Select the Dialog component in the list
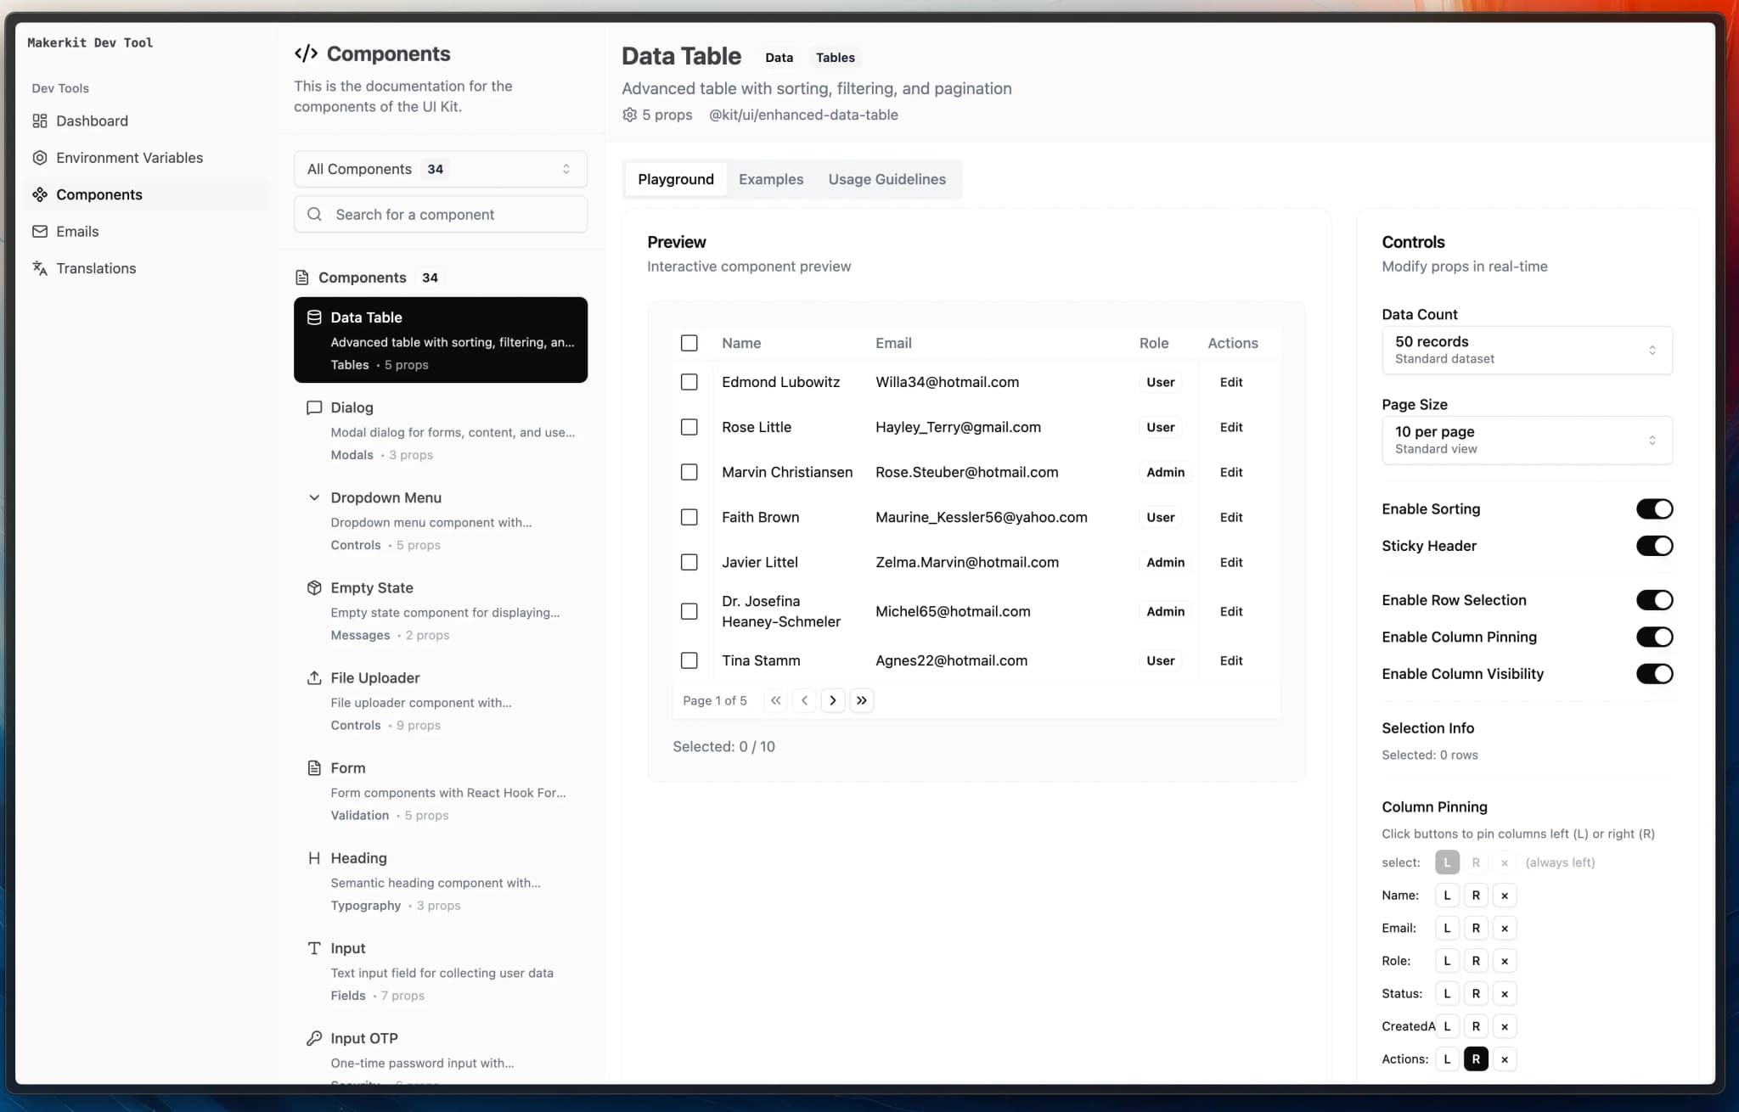The image size is (1739, 1112). [x=440, y=430]
